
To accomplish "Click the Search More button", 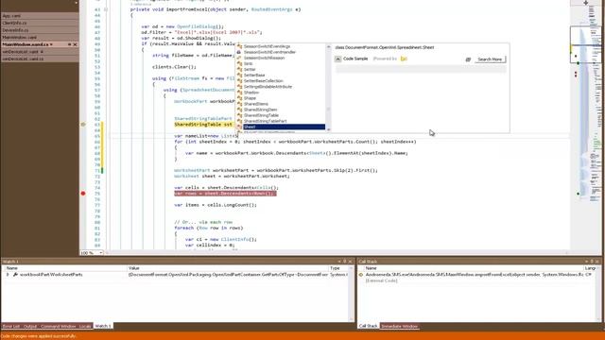I will [490, 59].
